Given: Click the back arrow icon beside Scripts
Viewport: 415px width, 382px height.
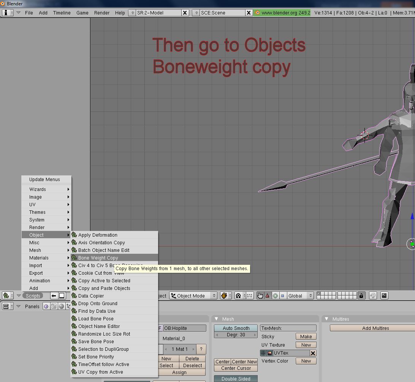Looking at the screenshot, I should [54, 296].
